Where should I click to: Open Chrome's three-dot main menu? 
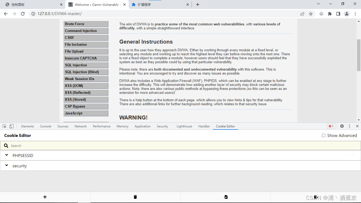point(355,14)
